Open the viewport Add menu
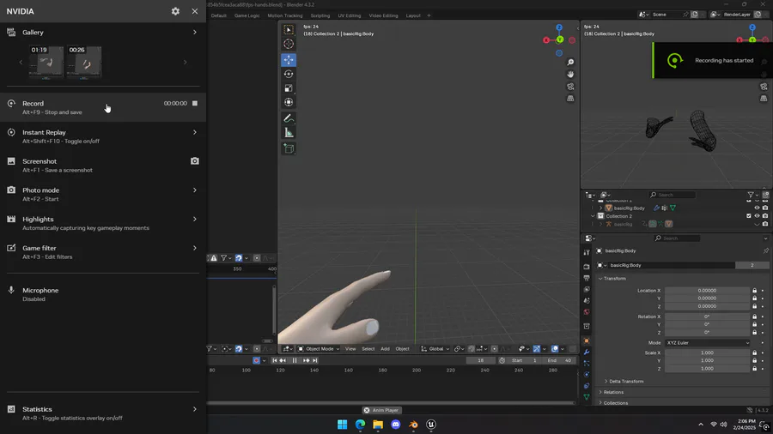This screenshot has height=434, width=773. click(x=385, y=349)
